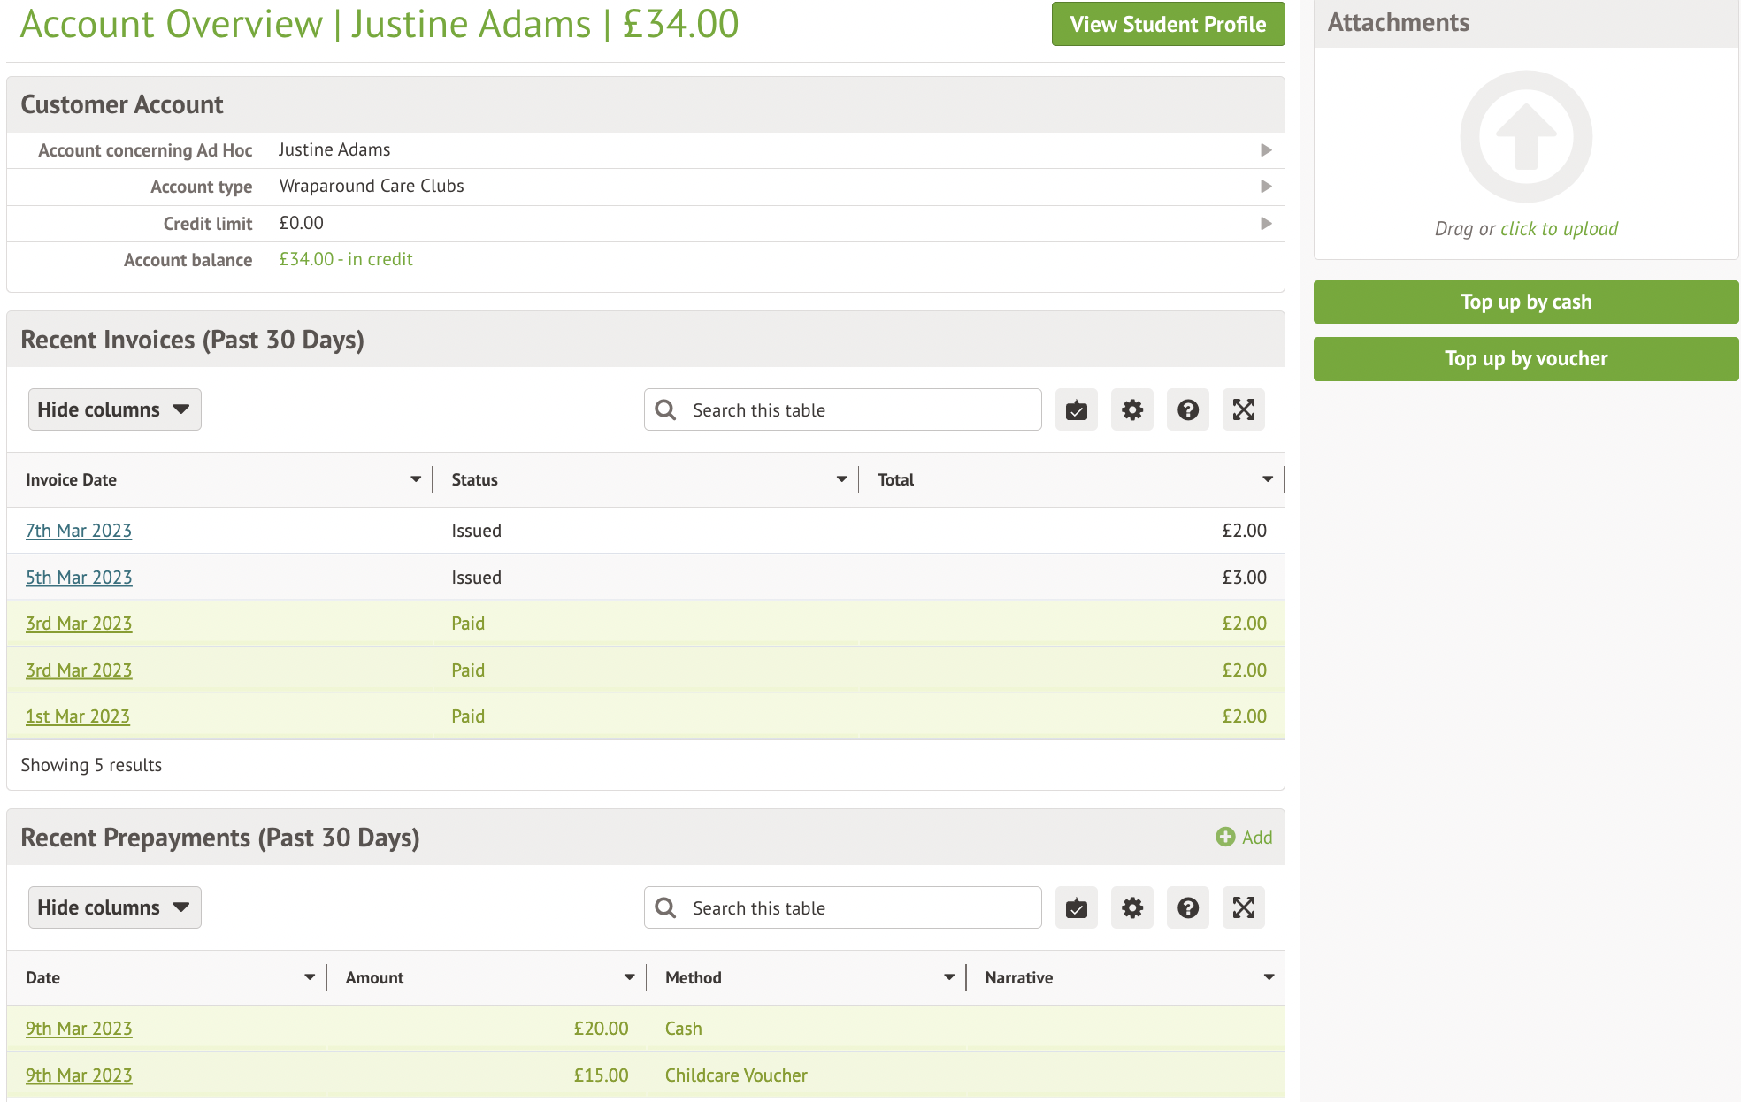Expand the Account type row arrow

[x=1266, y=187]
